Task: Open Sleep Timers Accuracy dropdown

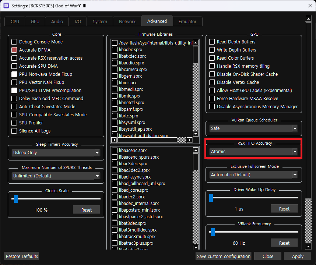Action: click(56, 153)
